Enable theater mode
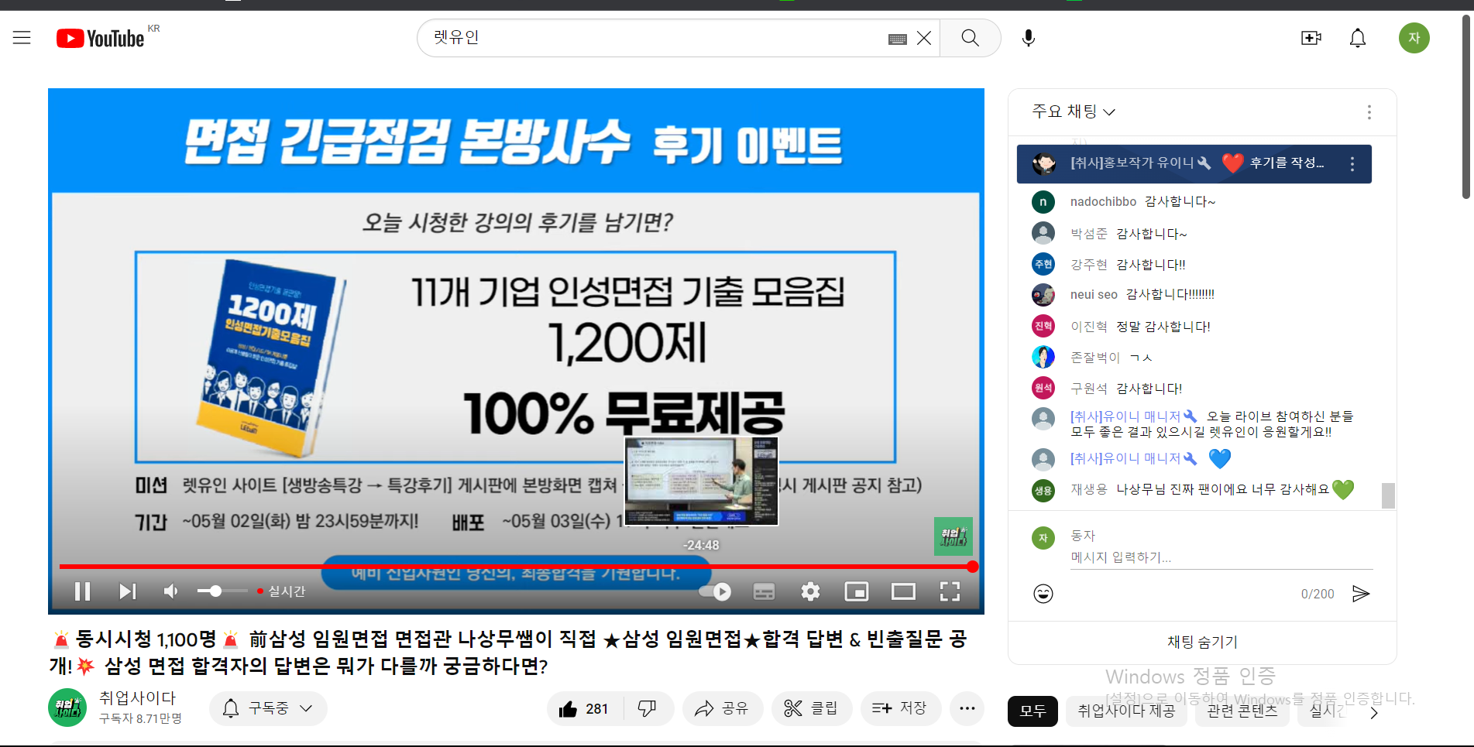 pos(903,592)
